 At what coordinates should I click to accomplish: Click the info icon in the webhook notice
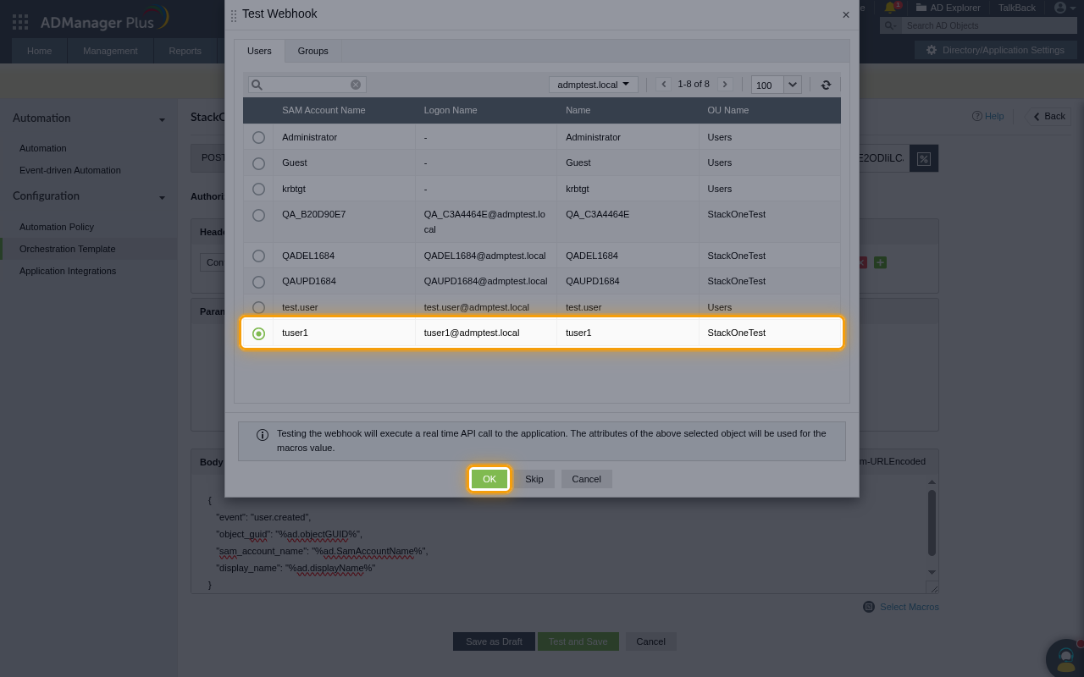click(x=263, y=435)
